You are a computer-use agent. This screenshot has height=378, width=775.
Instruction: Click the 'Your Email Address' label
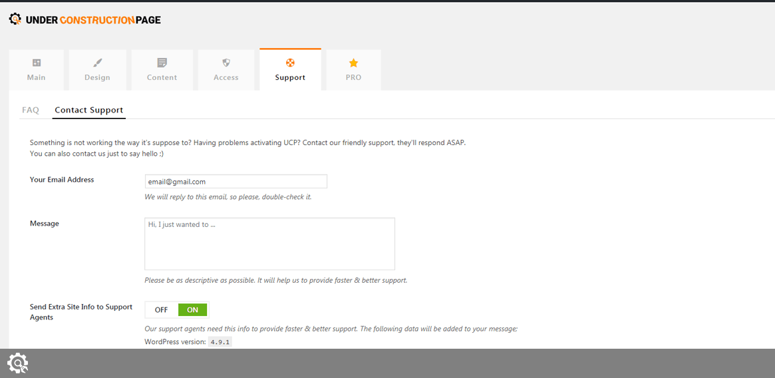(x=62, y=180)
